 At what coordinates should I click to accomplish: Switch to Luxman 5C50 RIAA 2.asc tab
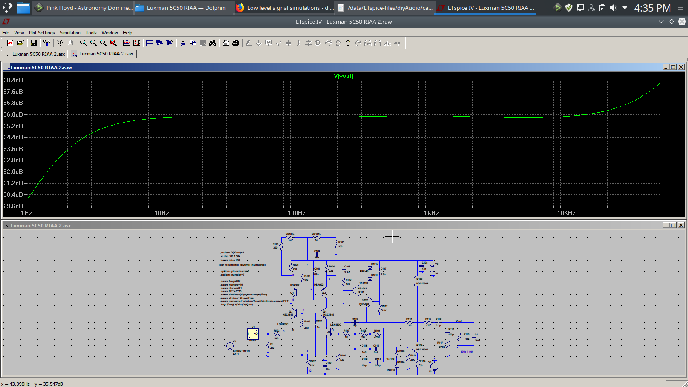[35, 54]
